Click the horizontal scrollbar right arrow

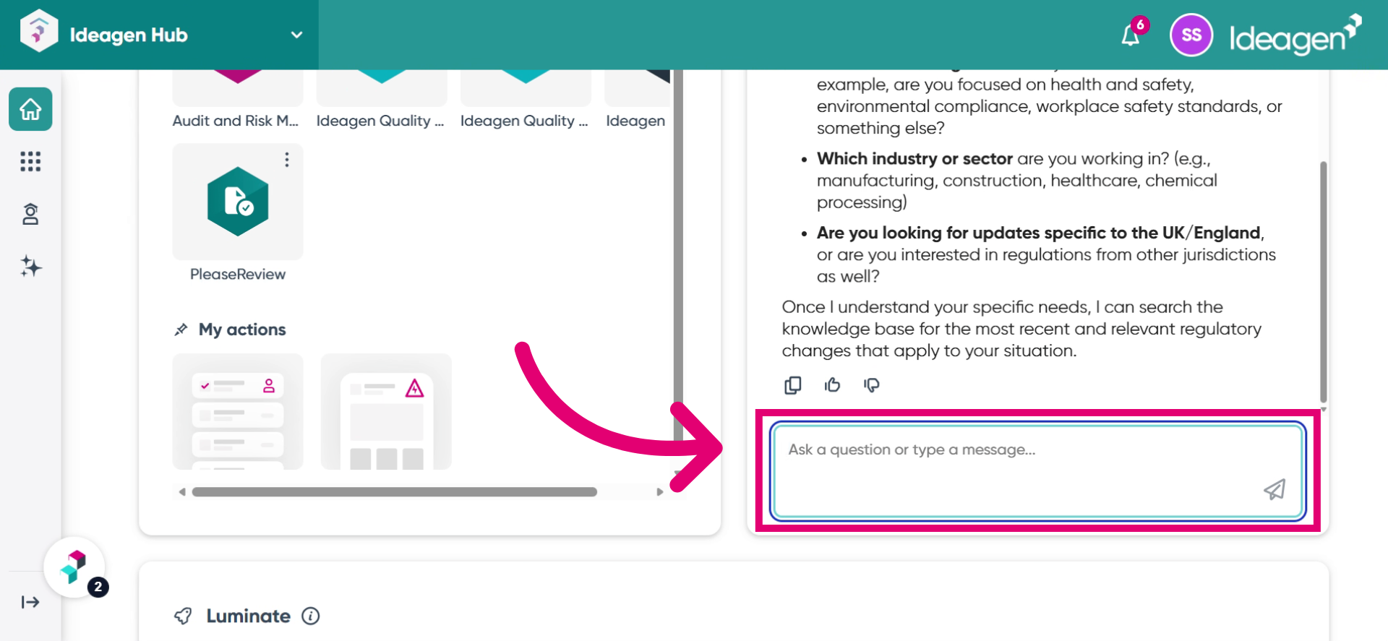pyautogui.click(x=659, y=492)
